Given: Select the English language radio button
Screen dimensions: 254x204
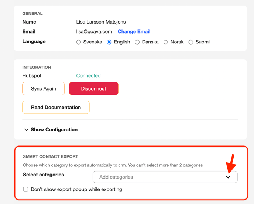Looking at the screenshot, I should pos(109,42).
